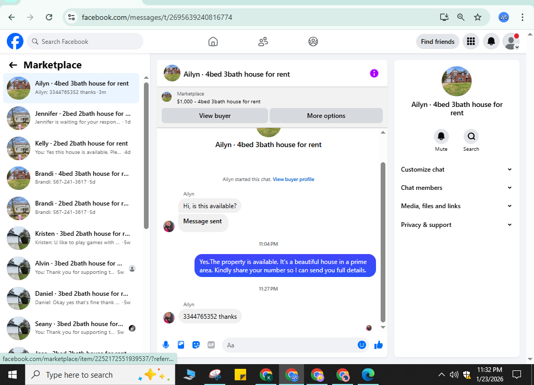Viewport: 534px width, 385px height.
Task: Click the chat header title Ailyn 4bed 3bath
Action: (x=237, y=74)
